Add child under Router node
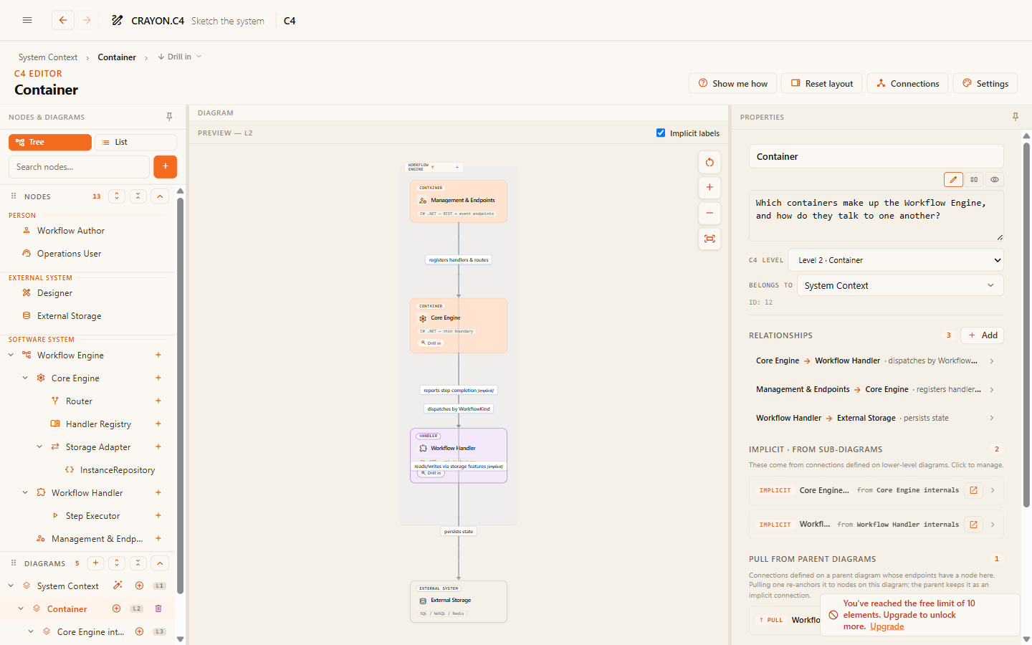1032x645 pixels. click(158, 401)
